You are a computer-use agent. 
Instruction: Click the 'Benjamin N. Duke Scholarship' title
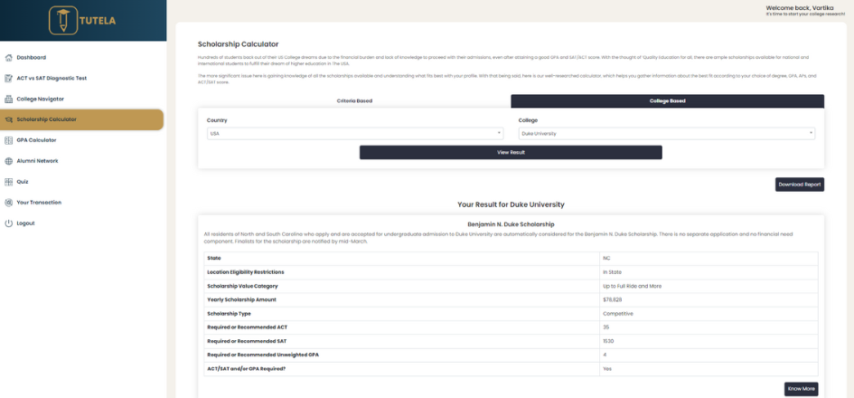pos(511,224)
